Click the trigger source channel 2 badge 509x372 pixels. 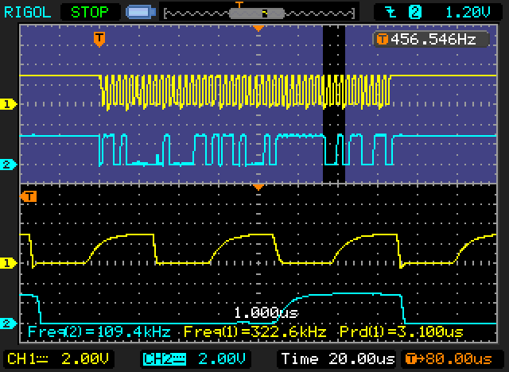(x=415, y=13)
